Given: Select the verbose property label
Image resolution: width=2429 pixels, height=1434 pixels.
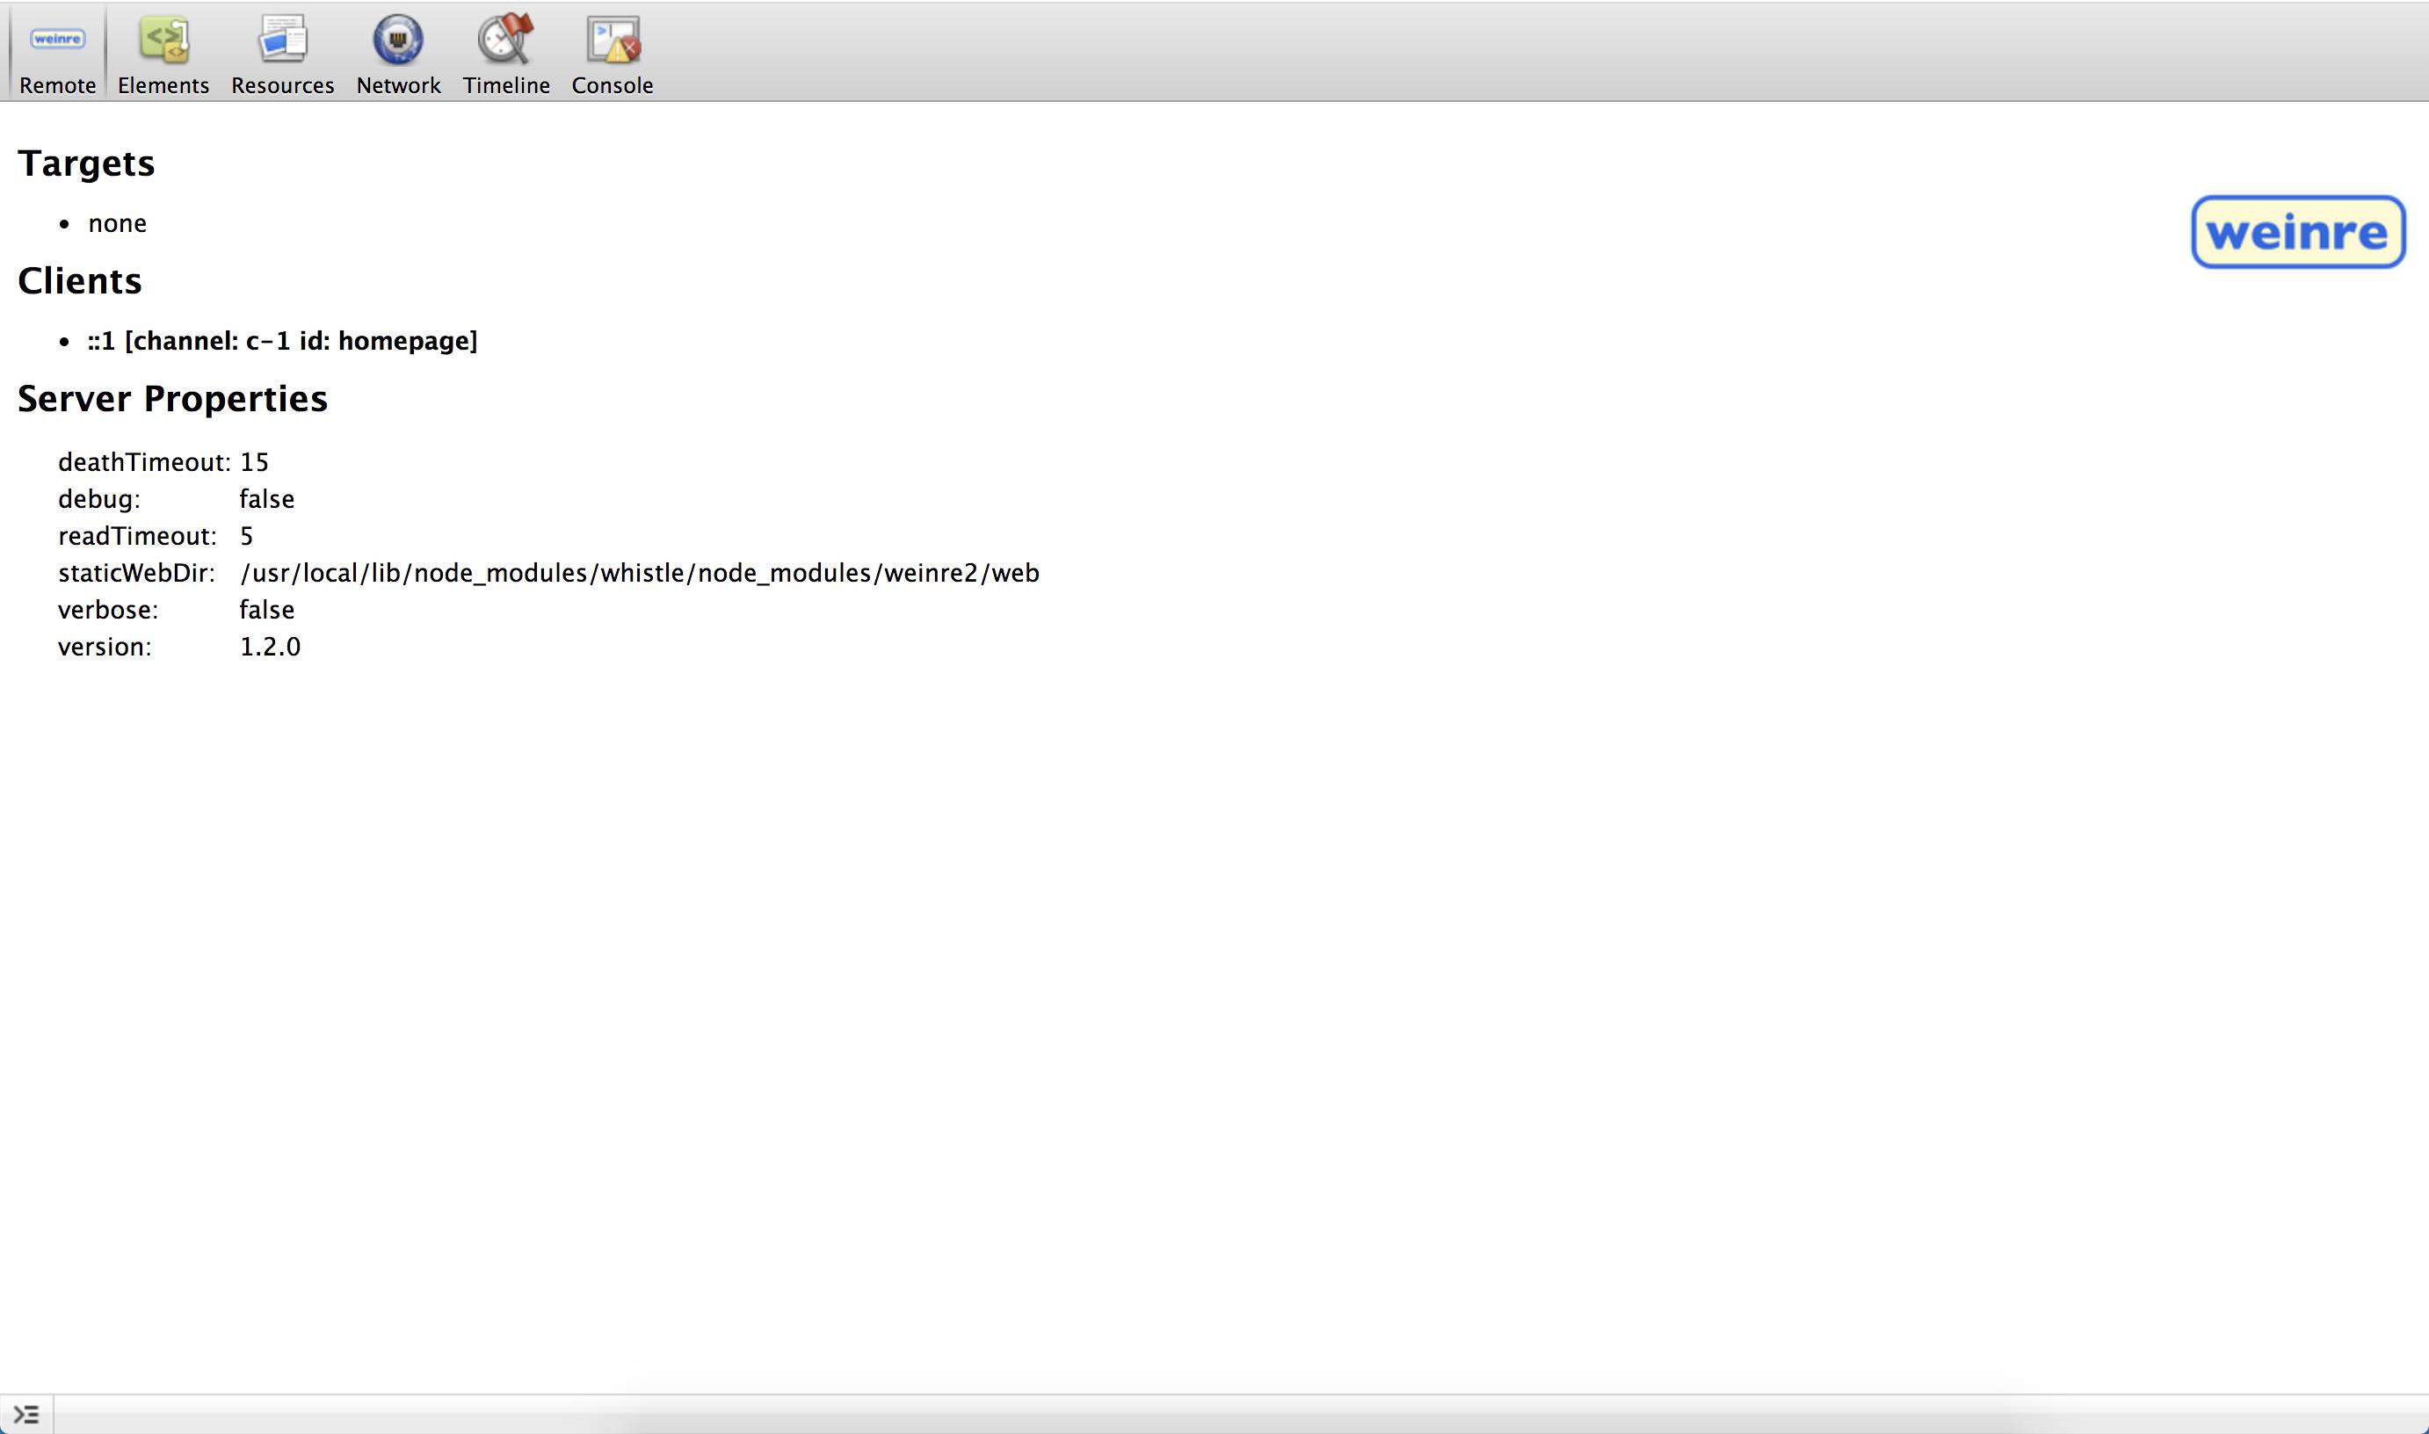Looking at the screenshot, I should pos(108,611).
